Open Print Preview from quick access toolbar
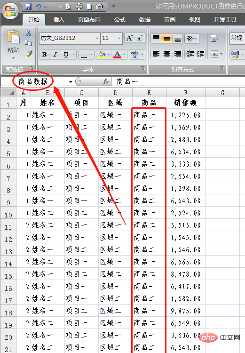The height and width of the screenshot is (353, 245). coord(69,7)
